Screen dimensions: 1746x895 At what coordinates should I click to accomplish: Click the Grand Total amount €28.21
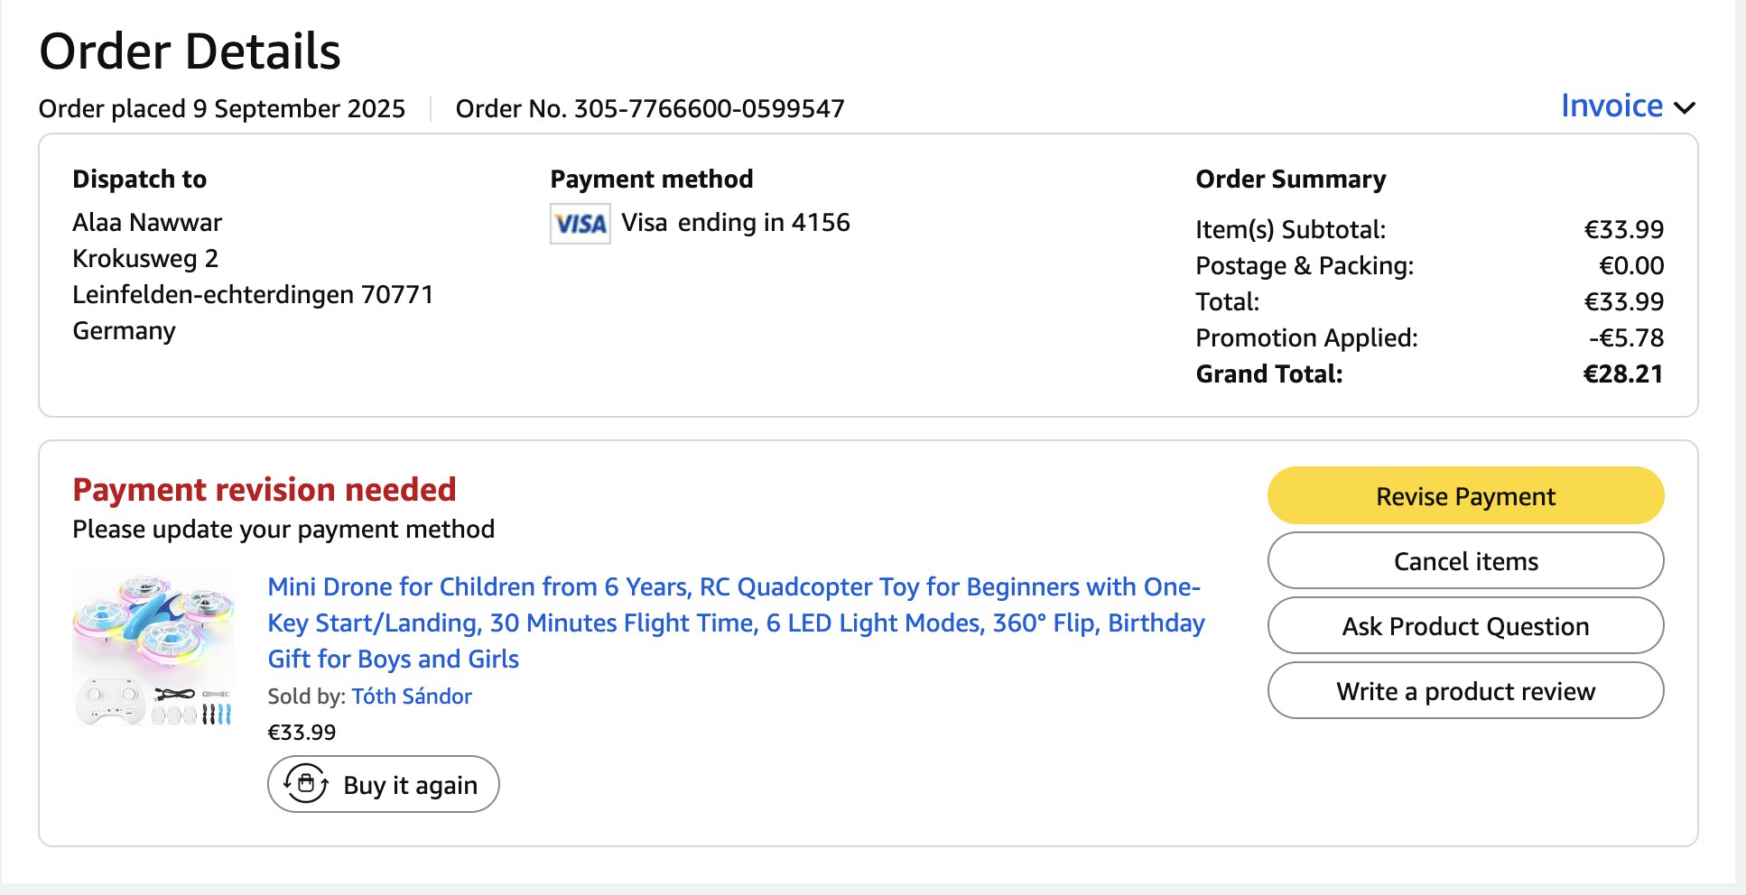click(1622, 374)
